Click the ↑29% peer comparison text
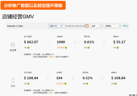This screenshot has width=137, height=96. click(x=50, y=93)
